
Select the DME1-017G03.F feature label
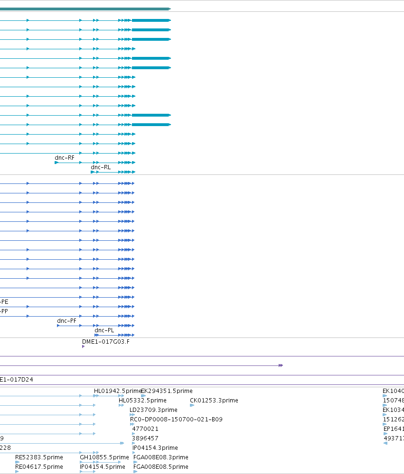pos(106,342)
